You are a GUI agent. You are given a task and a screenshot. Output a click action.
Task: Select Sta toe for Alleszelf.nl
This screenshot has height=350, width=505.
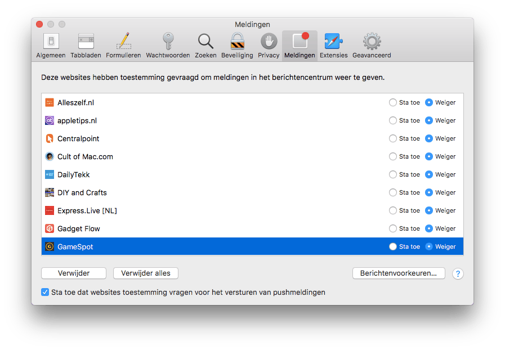pyautogui.click(x=392, y=102)
